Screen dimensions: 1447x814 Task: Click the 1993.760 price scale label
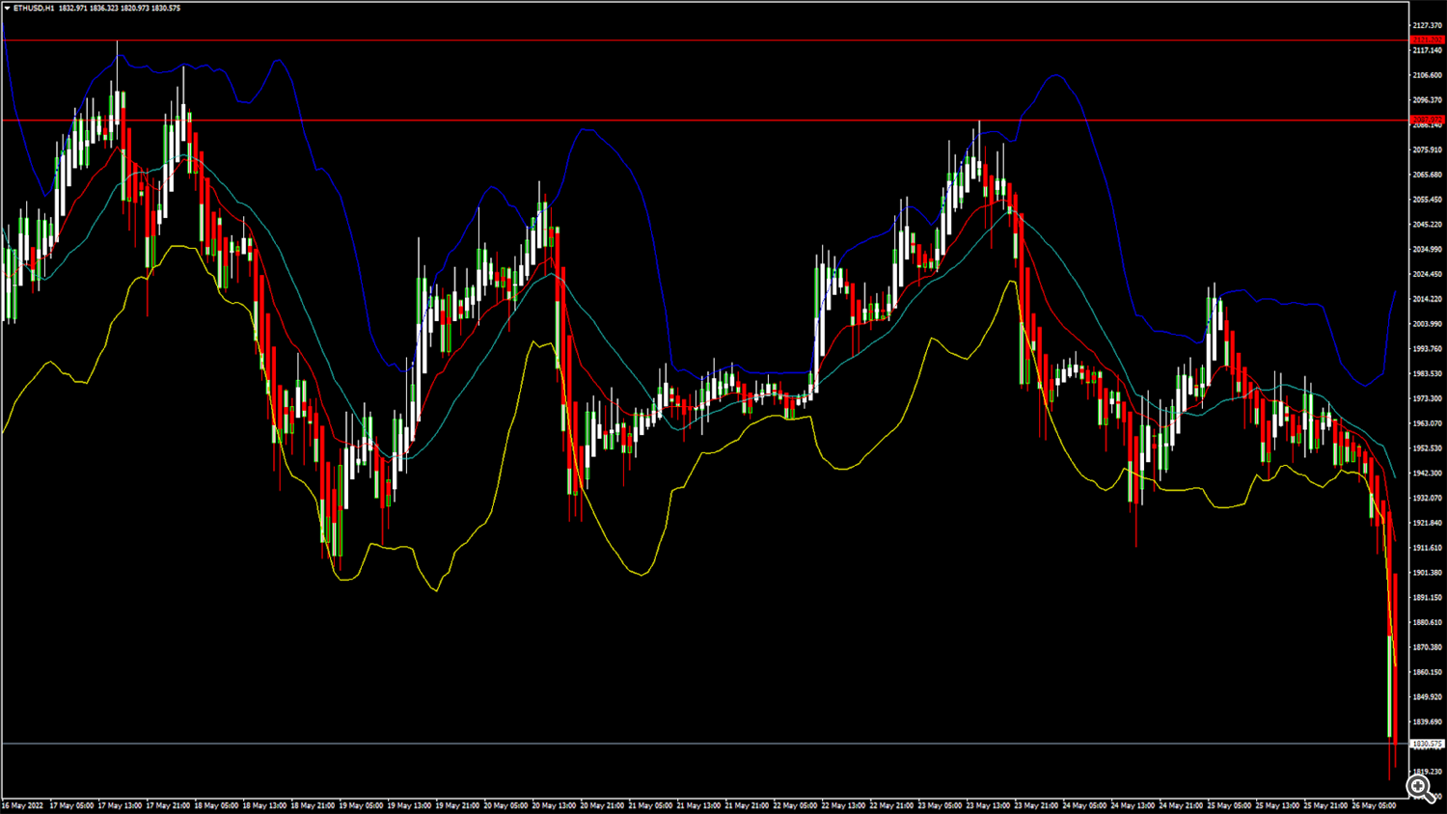click(1428, 349)
